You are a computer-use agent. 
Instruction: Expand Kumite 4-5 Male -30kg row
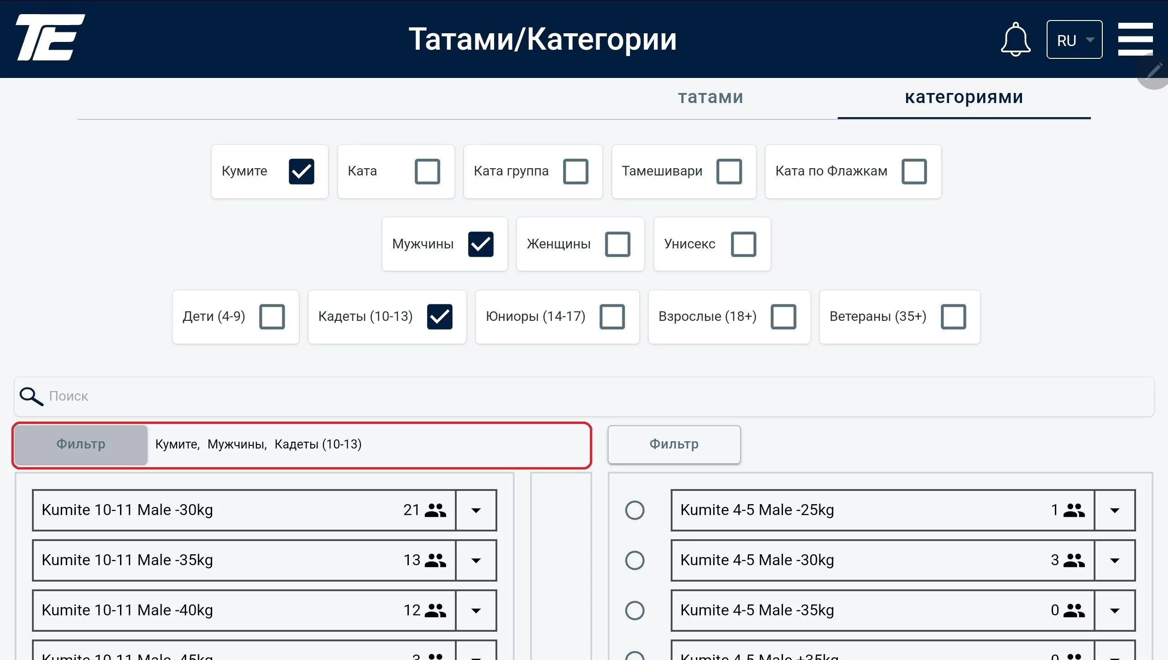pyautogui.click(x=1115, y=561)
